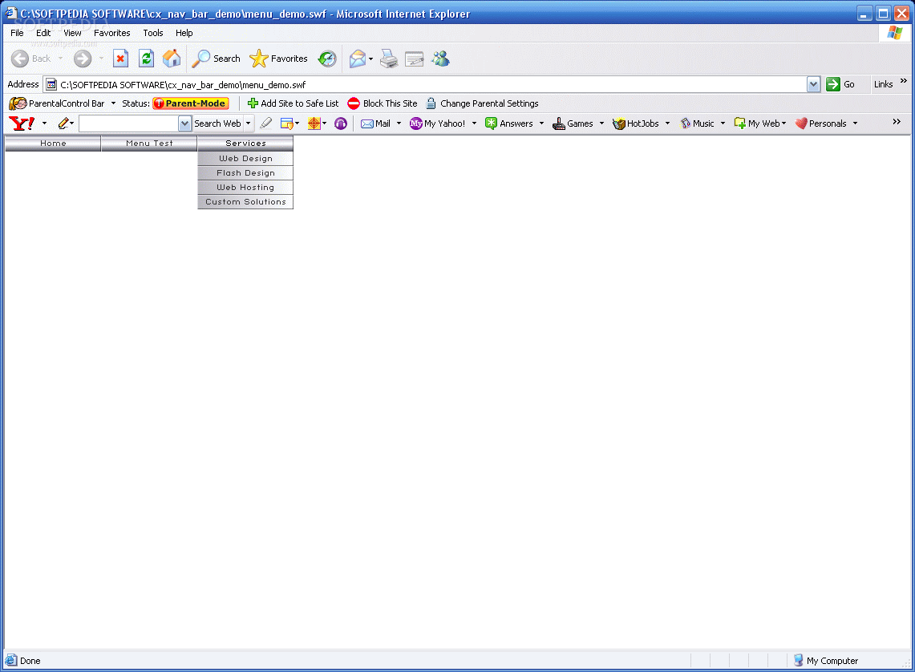Open the Help menu
915x672 pixels.
(184, 33)
